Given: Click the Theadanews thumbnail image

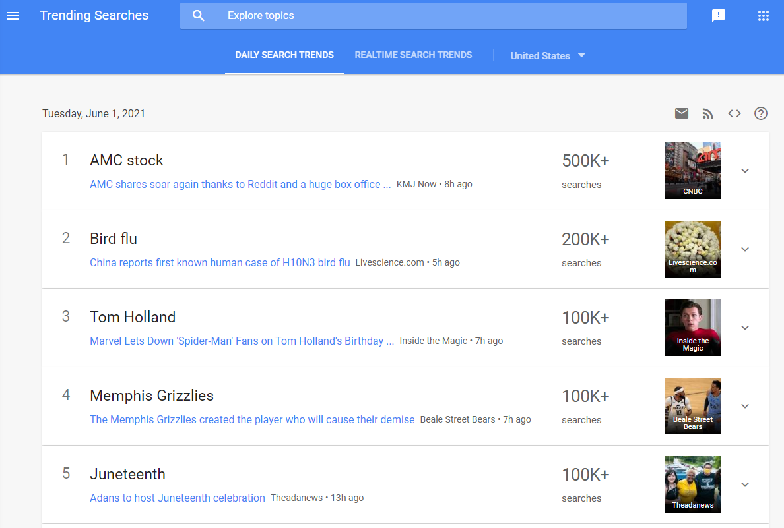Looking at the screenshot, I should coord(692,484).
